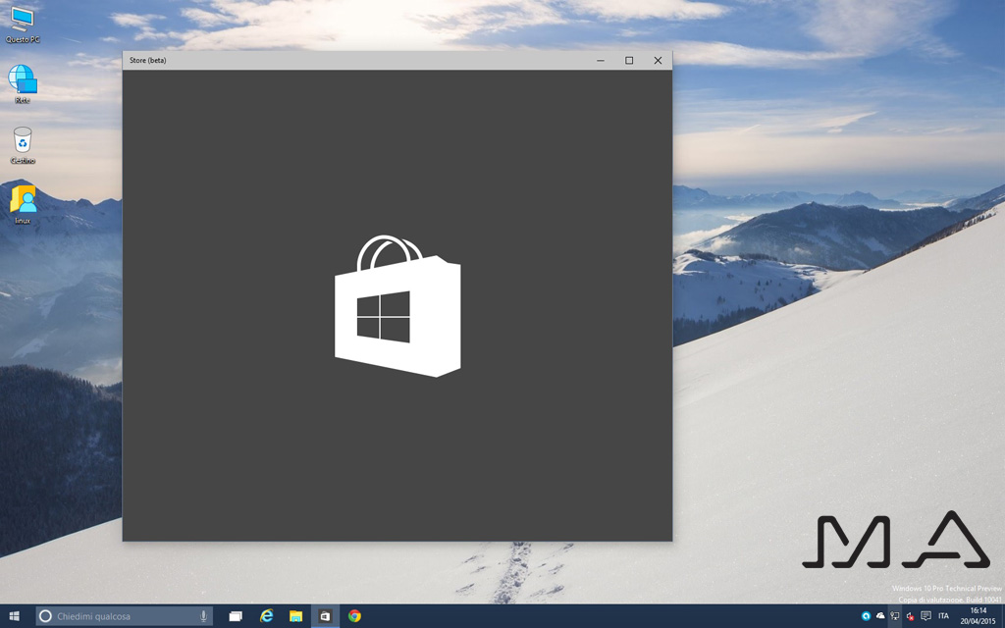Maximize the Store (beta) window
This screenshot has width=1005, height=628.
click(629, 60)
